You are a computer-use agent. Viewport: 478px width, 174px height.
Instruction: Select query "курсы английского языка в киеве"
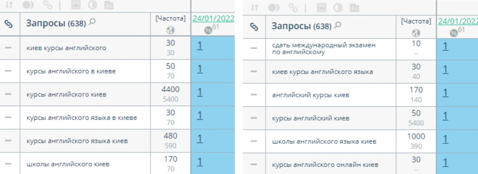tap(82, 118)
